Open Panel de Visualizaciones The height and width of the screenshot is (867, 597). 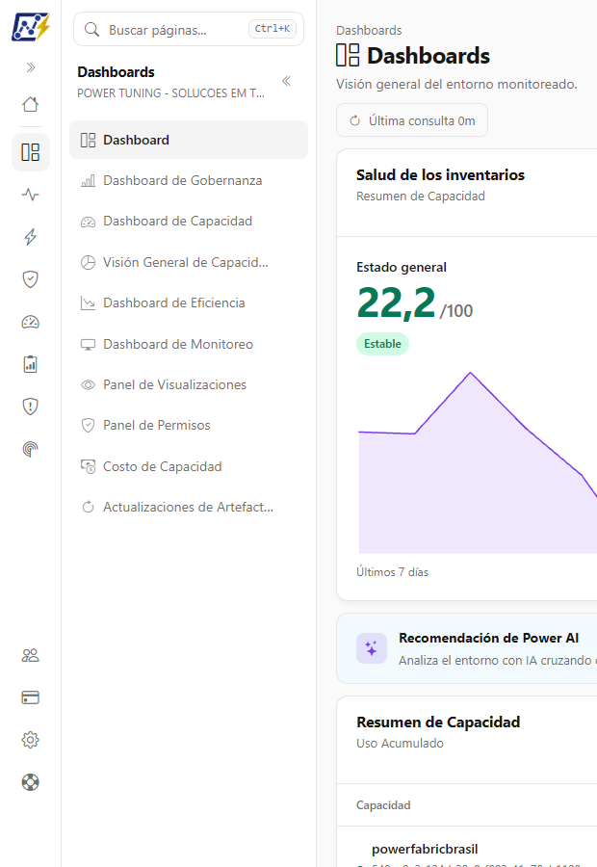pyautogui.click(x=189, y=384)
